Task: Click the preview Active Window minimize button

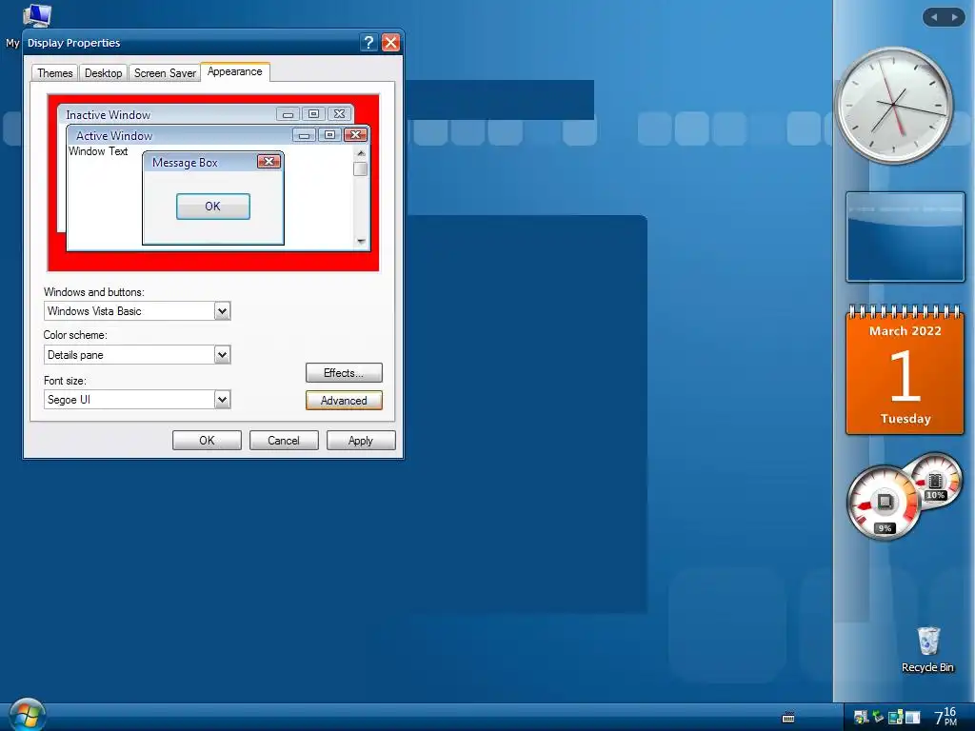Action: pyautogui.click(x=304, y=135)
